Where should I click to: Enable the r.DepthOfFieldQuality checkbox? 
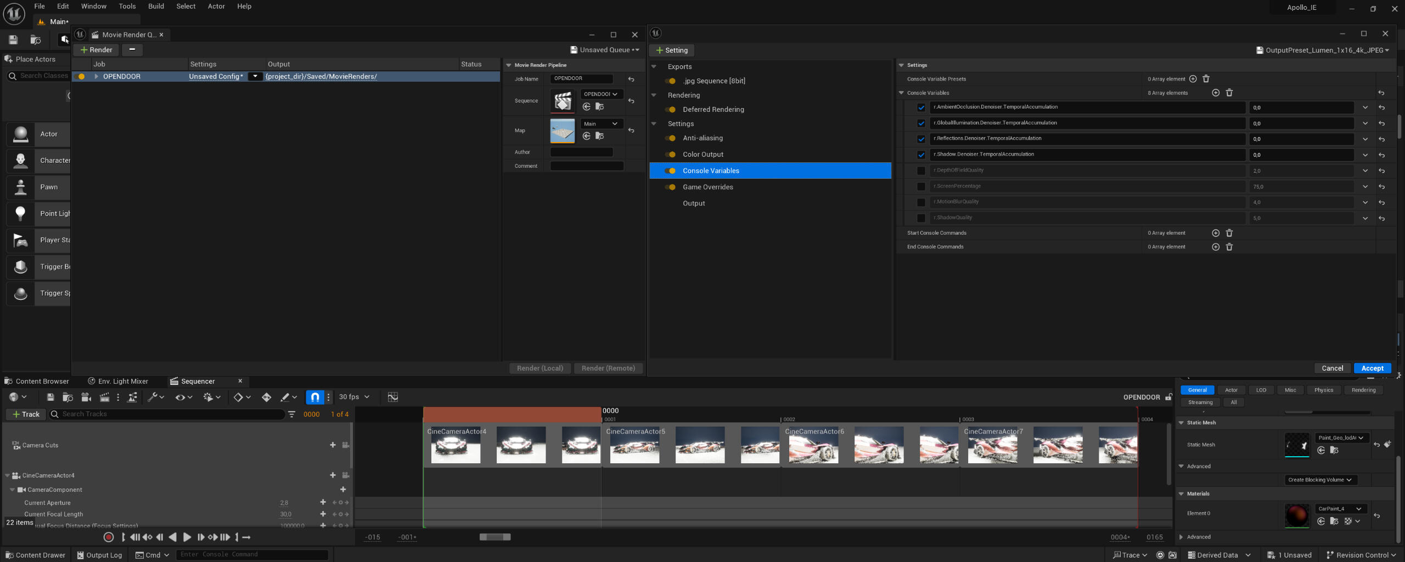(x=921, y=171)
